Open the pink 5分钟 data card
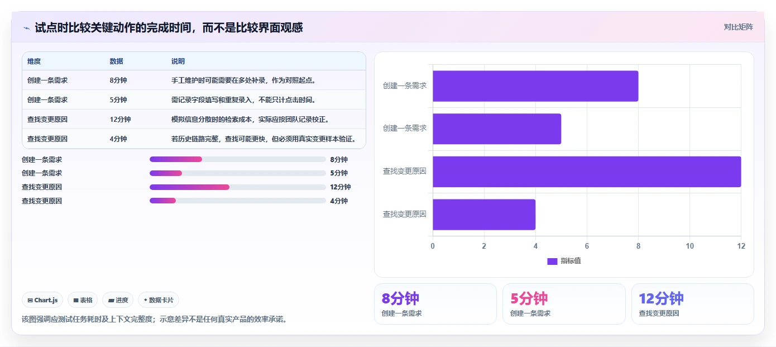Screen dimensions: 776x347 (564, 304)
